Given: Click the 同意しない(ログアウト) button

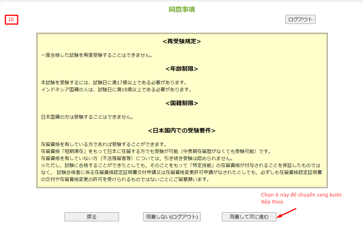Looking at the screenshot, I should tap(172, 217).
